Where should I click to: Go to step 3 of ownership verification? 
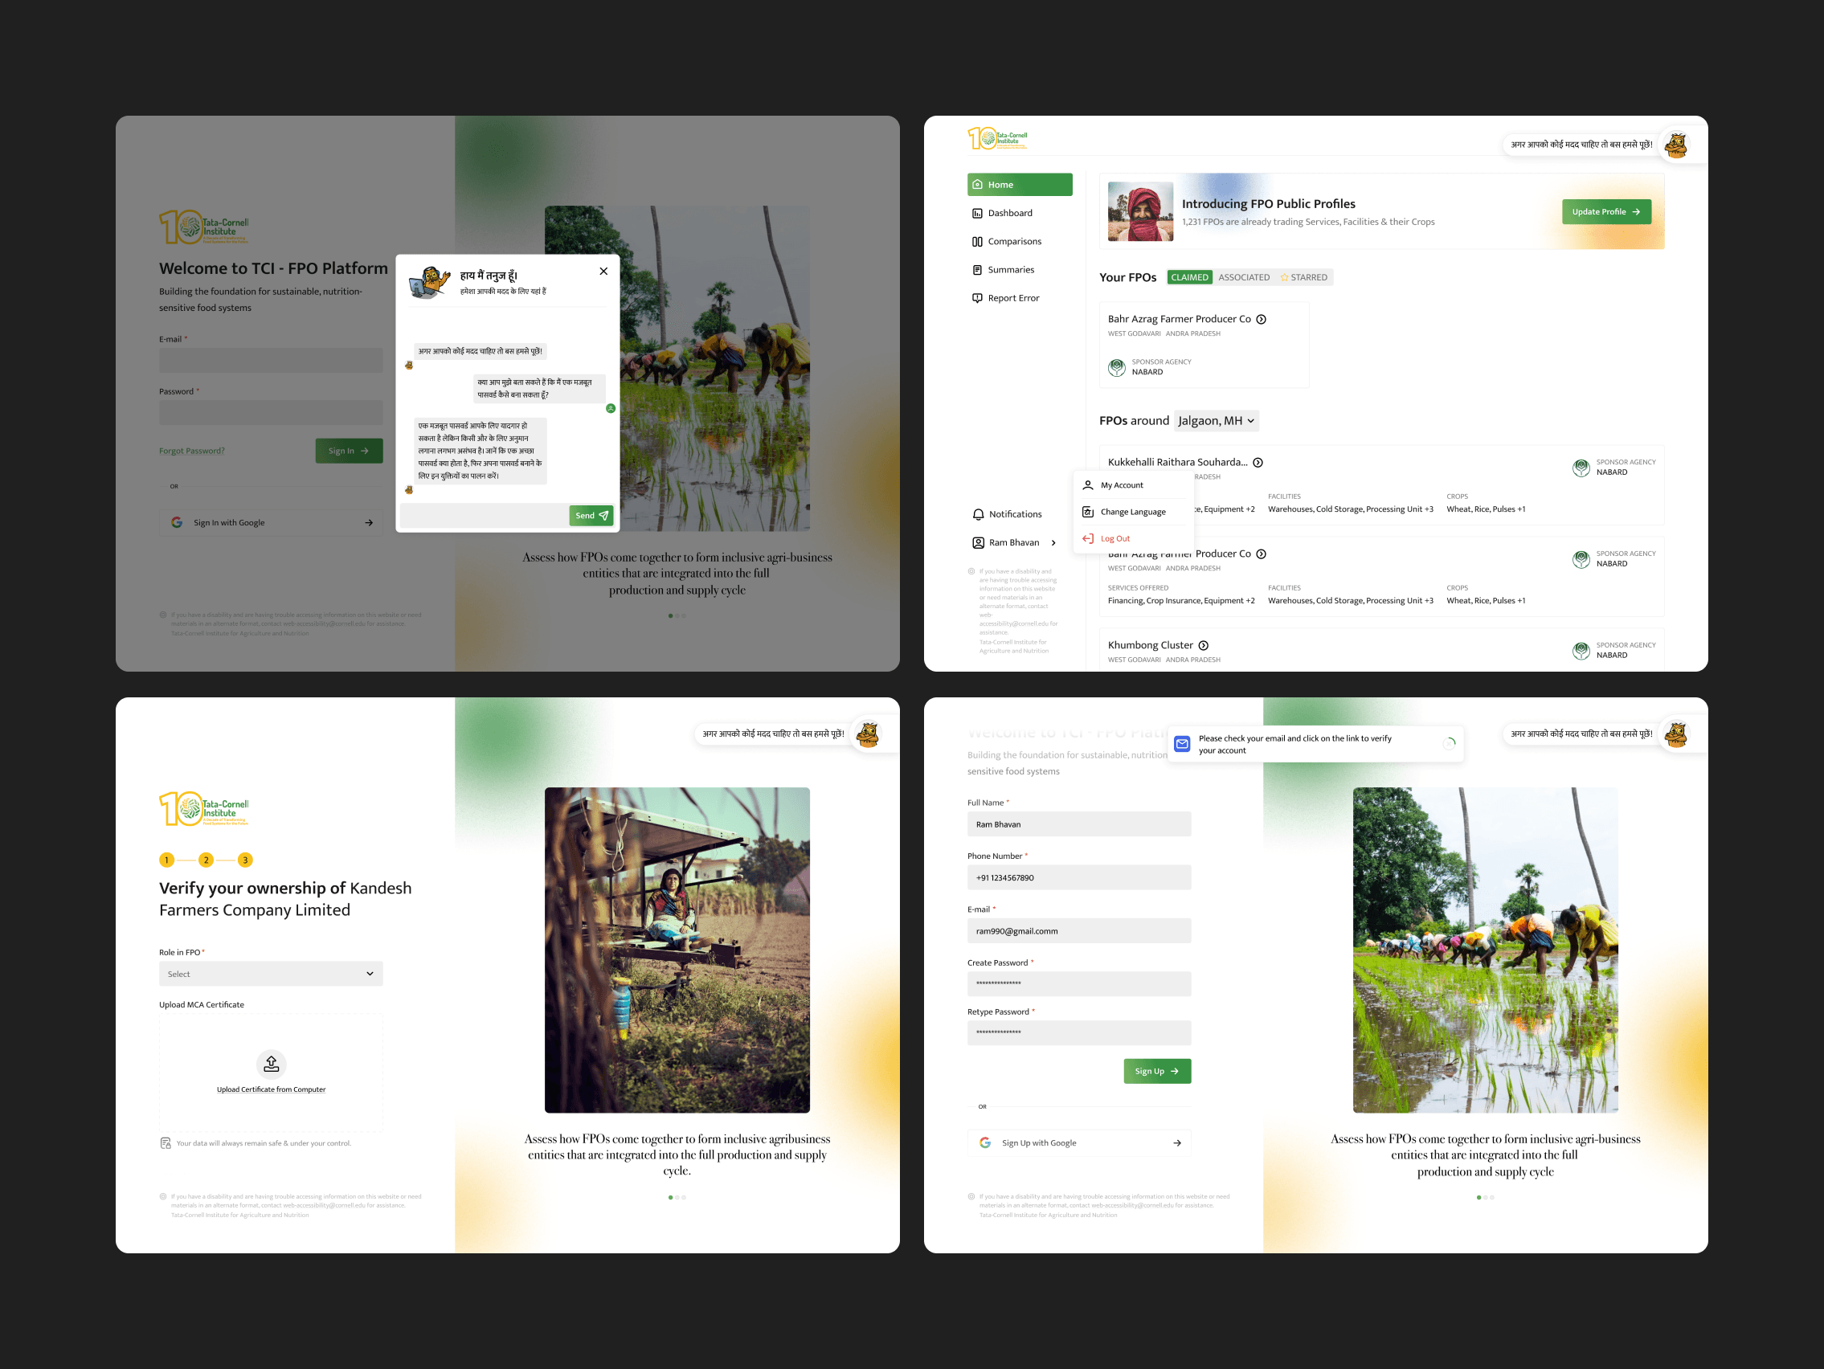click(x=245, y=860)
